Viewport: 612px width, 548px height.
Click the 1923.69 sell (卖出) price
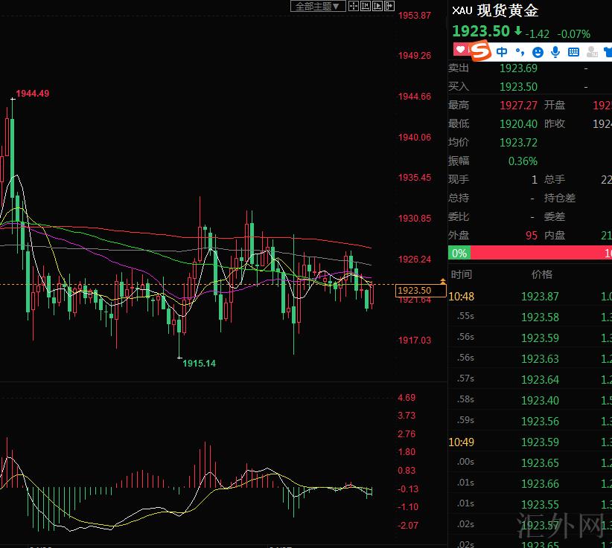coord(518,68)
